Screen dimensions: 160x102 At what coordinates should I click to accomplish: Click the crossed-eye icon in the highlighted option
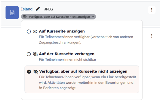[35, 71]
